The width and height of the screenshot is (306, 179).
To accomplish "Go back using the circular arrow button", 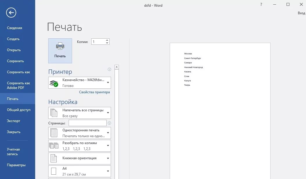I will (11, 13).
